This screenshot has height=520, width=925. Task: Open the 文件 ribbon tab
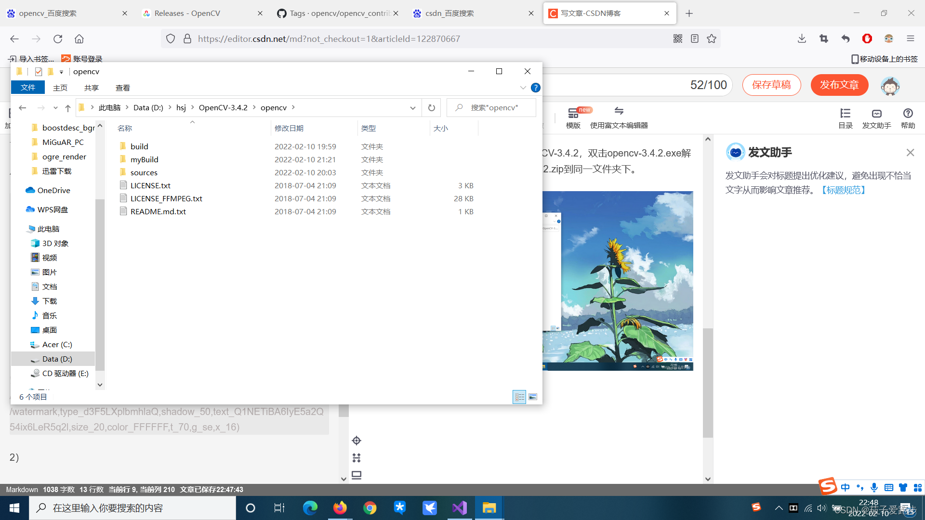(28, 88)
